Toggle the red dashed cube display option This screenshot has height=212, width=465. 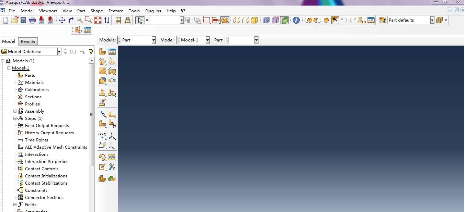pyautogui.click(x=275, y=20)
